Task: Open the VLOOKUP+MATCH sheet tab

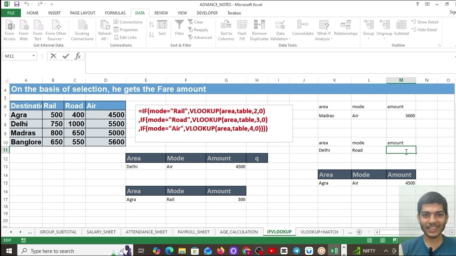Action: (319, 232)
